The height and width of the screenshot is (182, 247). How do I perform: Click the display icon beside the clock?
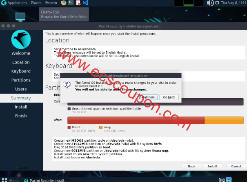click(217, 3)
